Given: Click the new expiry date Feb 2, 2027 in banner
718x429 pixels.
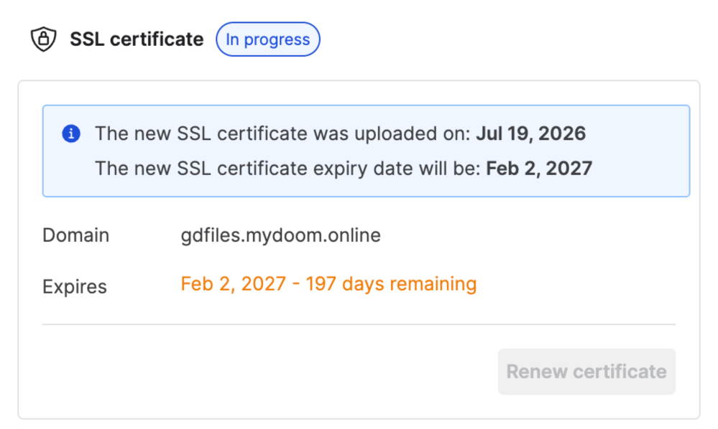Looking at the screenshot, I should (x=539, y=168).
